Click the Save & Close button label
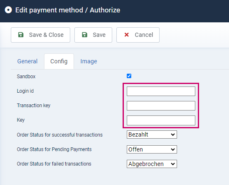The image size is (229, 185). pos(46,35)
